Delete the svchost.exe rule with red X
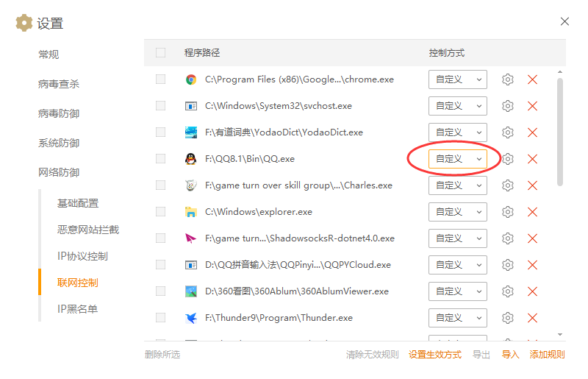 pos(533,106)
